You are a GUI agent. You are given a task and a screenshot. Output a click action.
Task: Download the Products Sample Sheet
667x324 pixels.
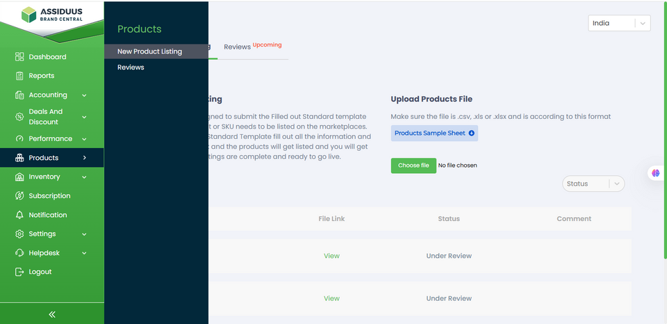[x=434, y=133]
